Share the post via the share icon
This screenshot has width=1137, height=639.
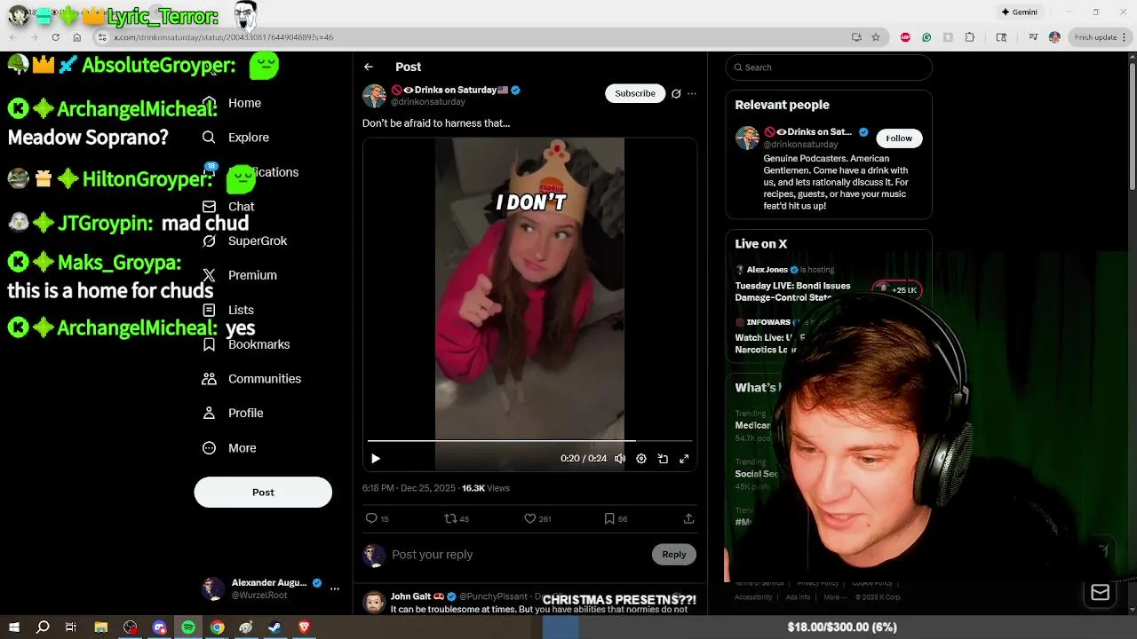pos(688,518)
